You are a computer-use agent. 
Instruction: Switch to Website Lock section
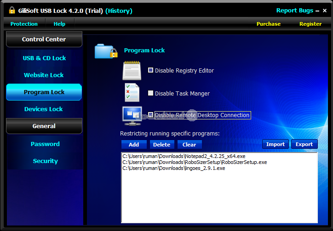44,75
